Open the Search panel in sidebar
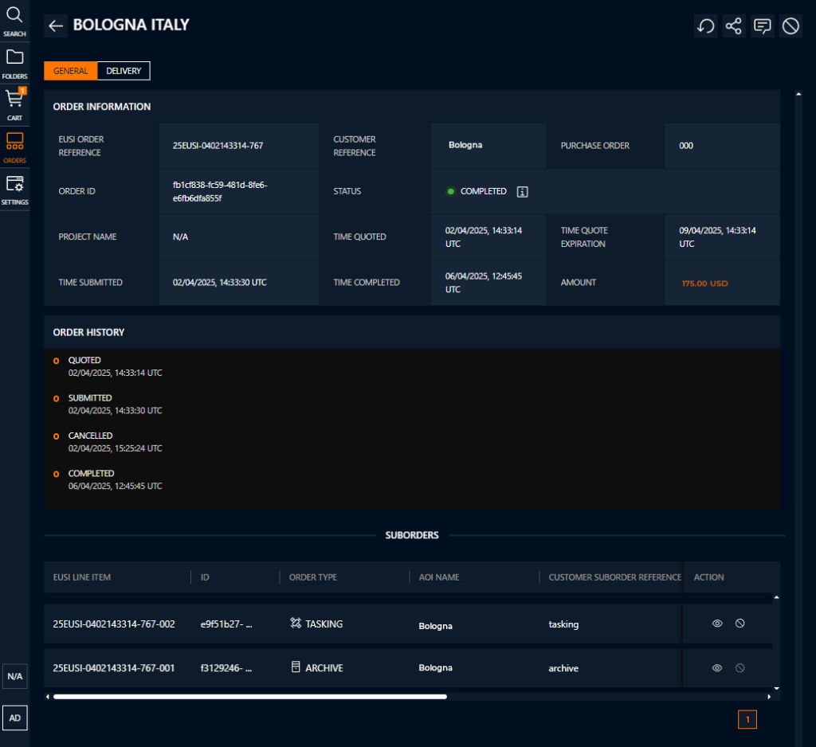Screen dimensions: 816x747 point(14,21)
